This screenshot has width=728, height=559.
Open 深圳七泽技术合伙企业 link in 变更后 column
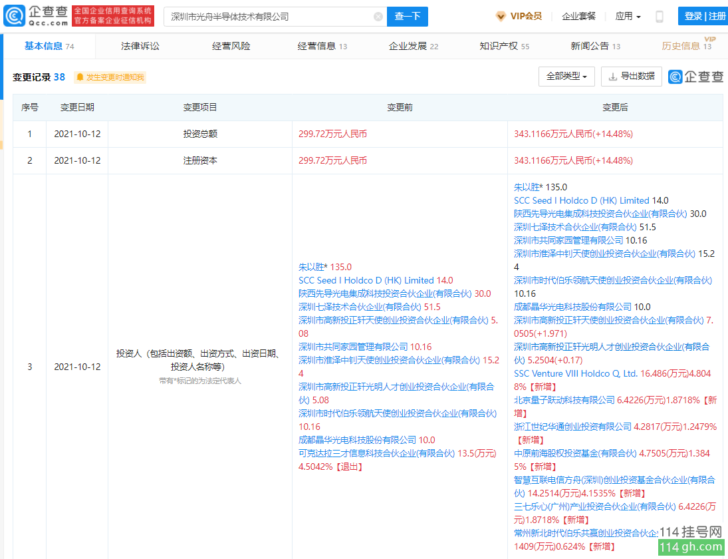click(x=575, y=227)
